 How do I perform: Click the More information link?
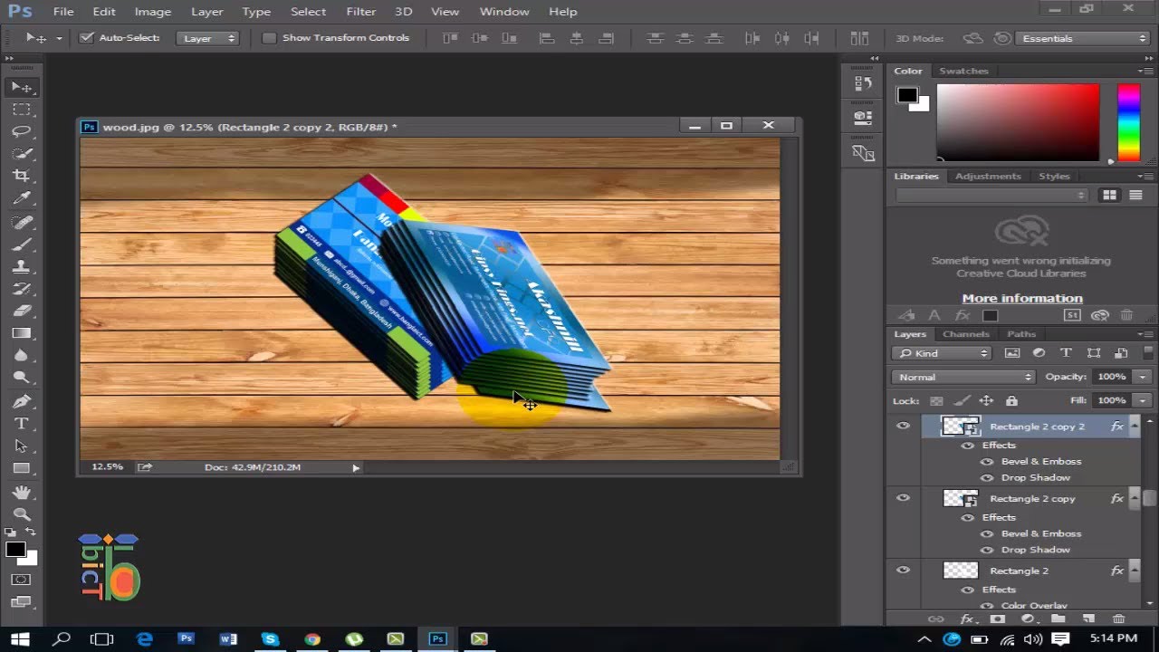point(1022,298)
